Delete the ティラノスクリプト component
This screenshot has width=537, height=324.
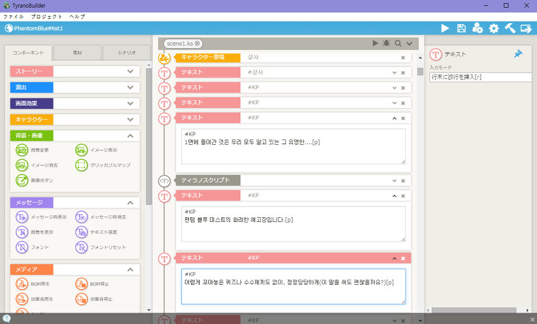pyautogui.click(x=403, y=181)
